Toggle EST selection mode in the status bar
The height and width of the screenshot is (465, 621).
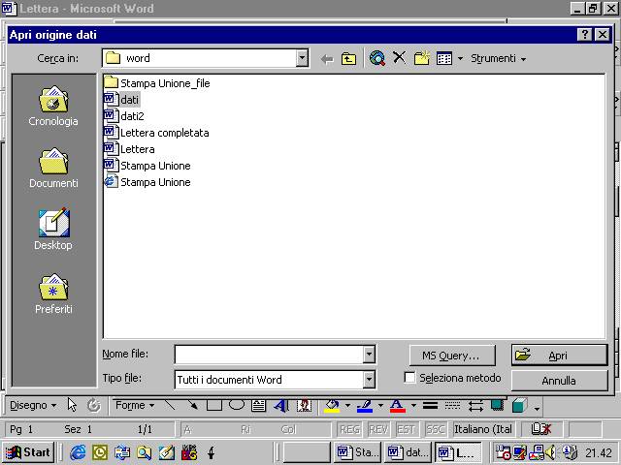tap(406, 429)
